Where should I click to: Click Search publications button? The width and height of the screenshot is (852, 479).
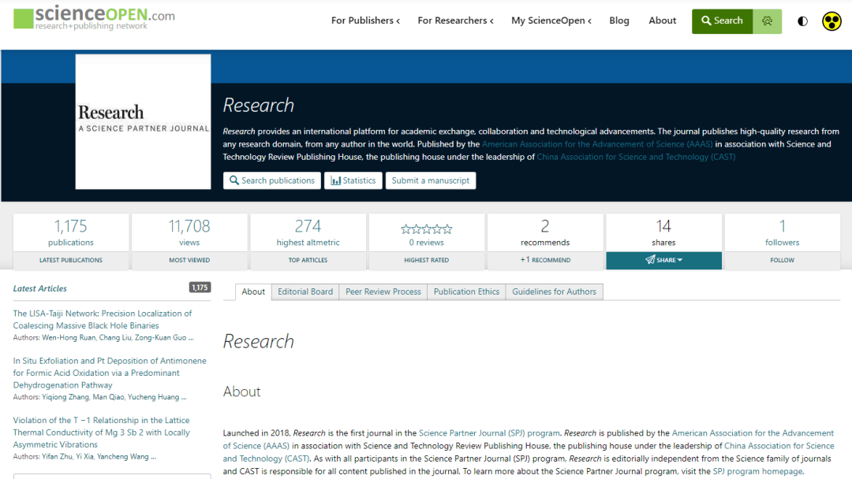tap(271, 180)
